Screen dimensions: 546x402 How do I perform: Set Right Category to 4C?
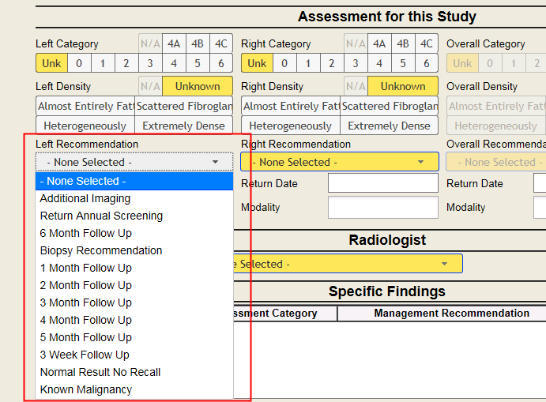427,43
